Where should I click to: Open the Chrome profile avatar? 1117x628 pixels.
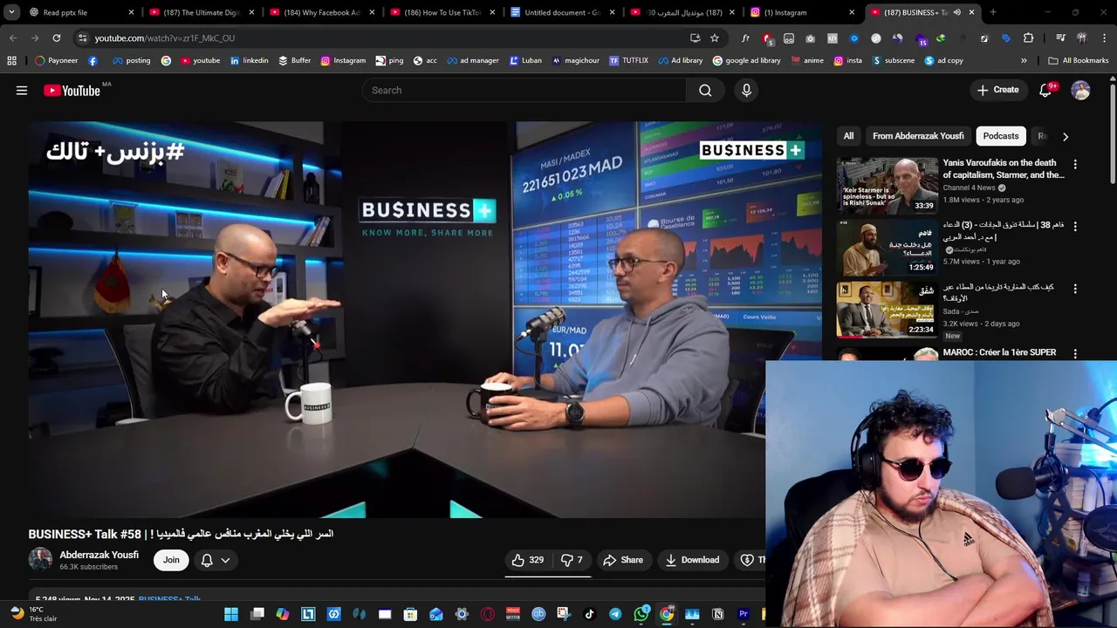[x=1082, y=38]
